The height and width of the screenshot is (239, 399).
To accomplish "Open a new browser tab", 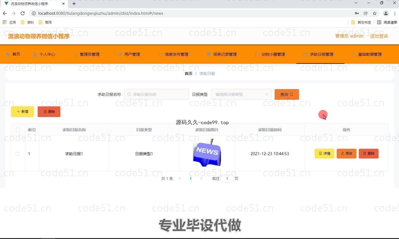I will coord(74,4).
